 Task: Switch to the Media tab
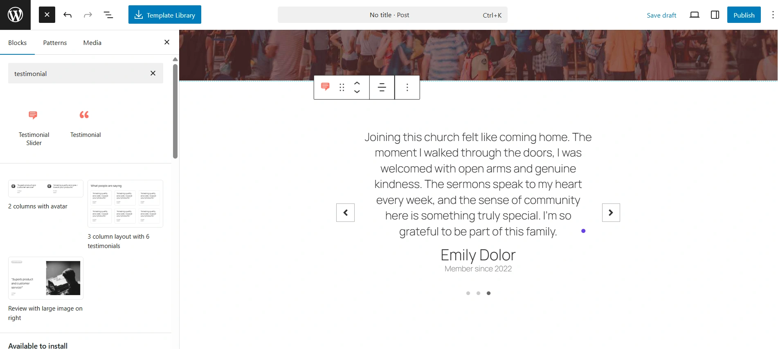92,43
